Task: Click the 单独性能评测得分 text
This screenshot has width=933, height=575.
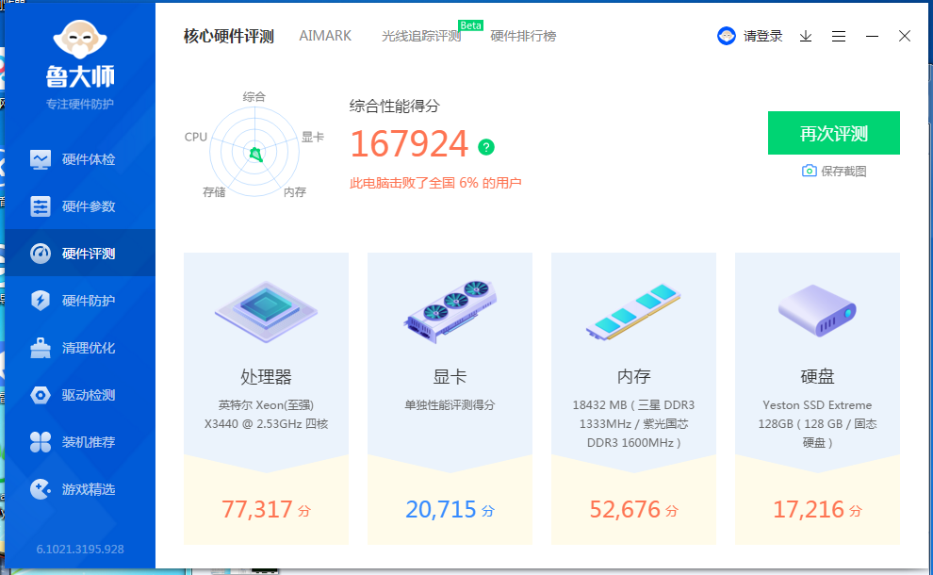Action: pyautogui.click(x=450, y=404)
